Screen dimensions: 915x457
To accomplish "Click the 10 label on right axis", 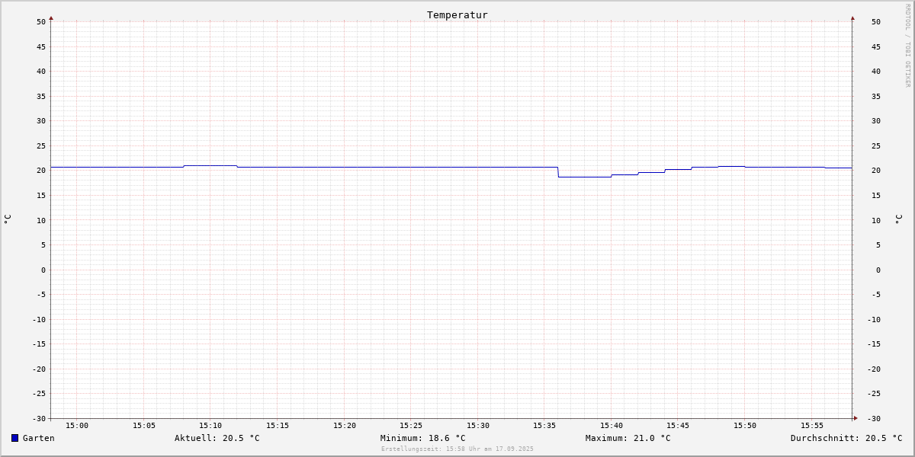I will pos(876,220).
